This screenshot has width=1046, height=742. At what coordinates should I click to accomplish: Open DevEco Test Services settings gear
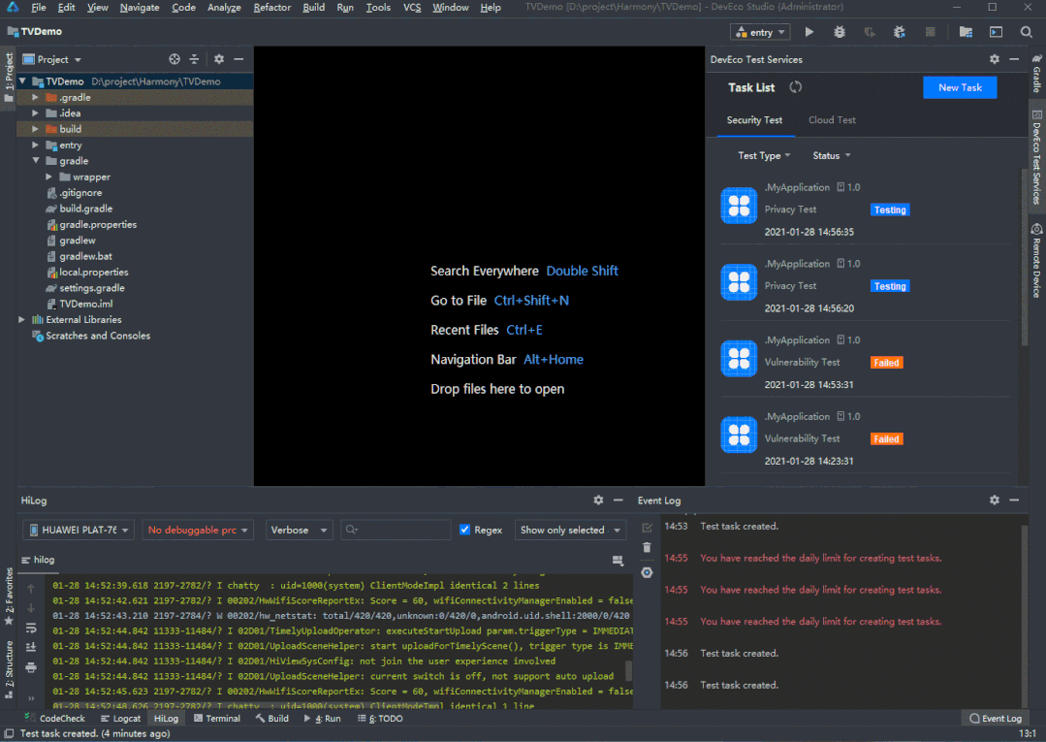994,59
